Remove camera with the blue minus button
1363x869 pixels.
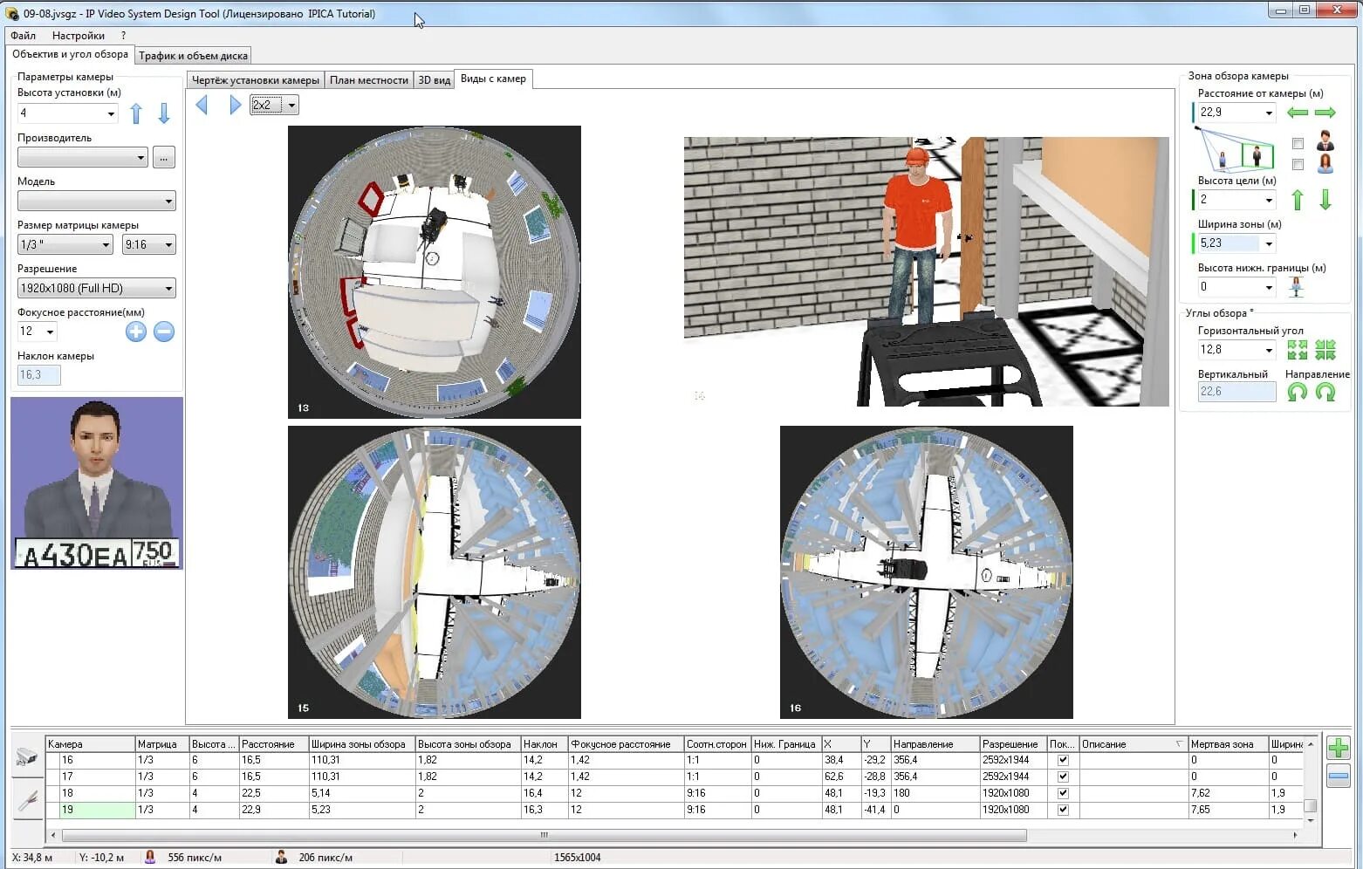[1338, 776]
